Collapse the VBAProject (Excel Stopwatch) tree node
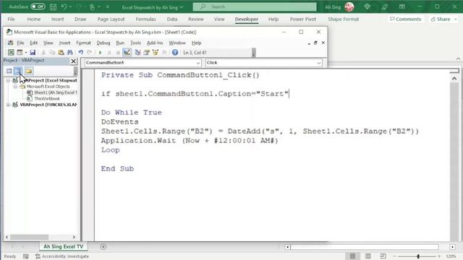 [x=8, y=80]
